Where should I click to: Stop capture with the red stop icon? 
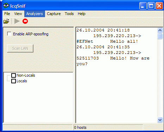pos(25,21)
